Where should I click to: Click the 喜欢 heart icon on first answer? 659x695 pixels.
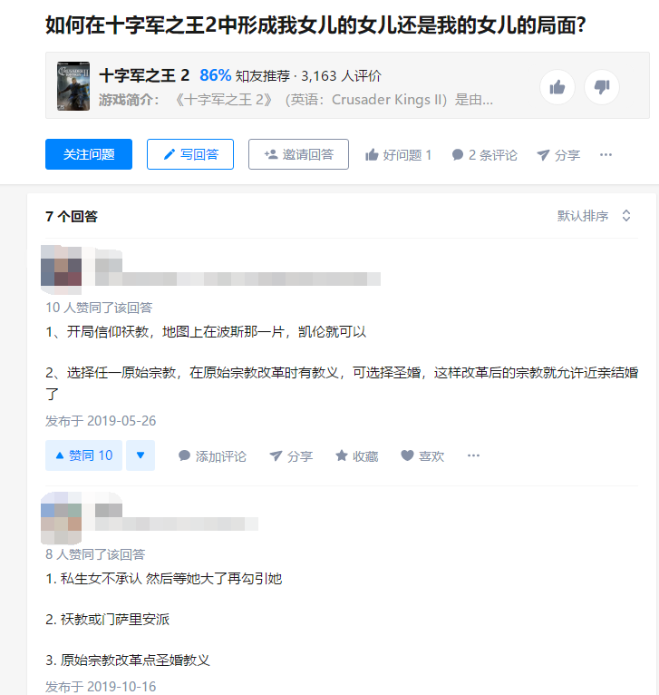tap(407, 455)
